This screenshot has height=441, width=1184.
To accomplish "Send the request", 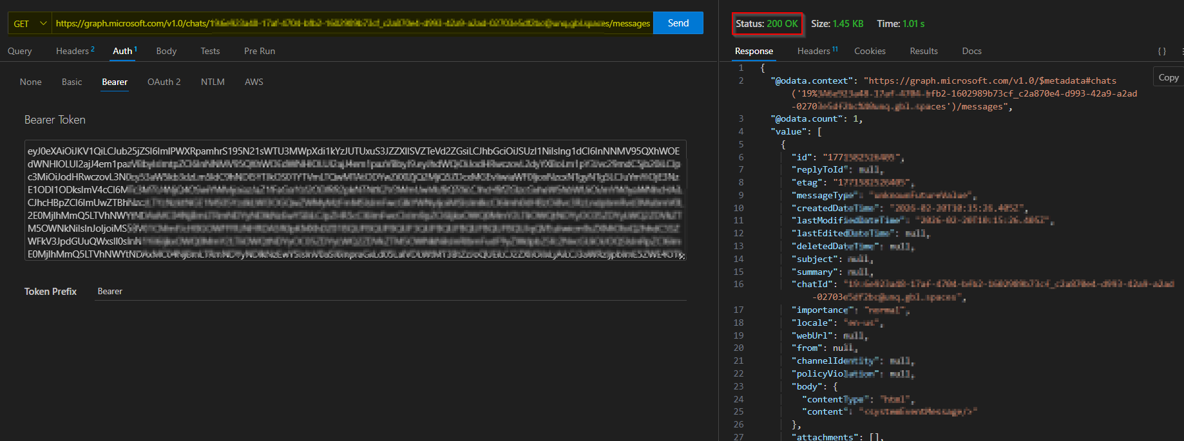I will click(678, 23).
